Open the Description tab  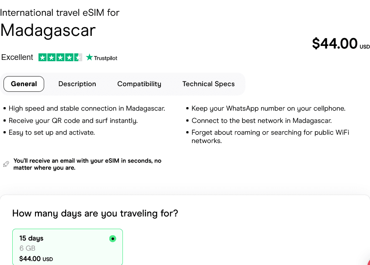click(x=77, y=84)
